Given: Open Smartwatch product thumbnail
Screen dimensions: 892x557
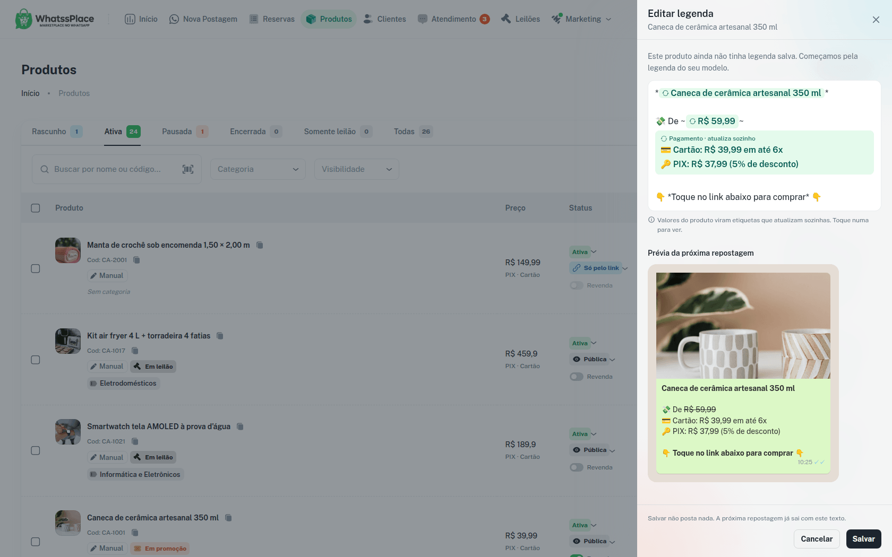Looking at the screenshot, I should (x=68, y=432).
